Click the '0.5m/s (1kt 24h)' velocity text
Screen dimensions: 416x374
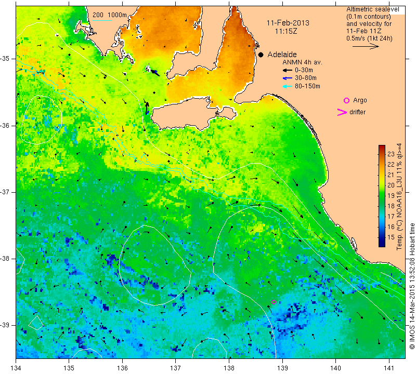tap(369, 38)
